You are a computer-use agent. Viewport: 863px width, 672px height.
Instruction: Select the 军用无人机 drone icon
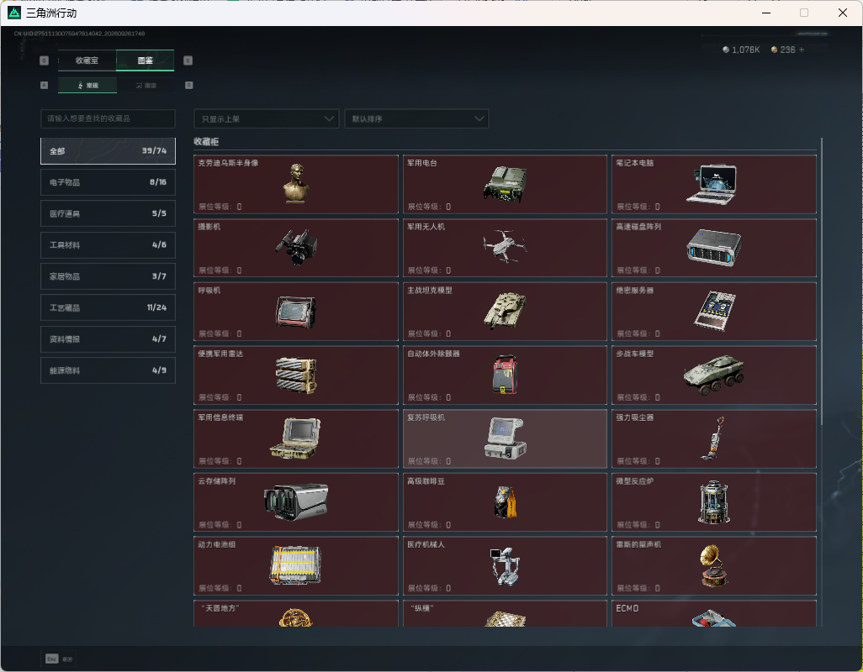click(505, 247)
